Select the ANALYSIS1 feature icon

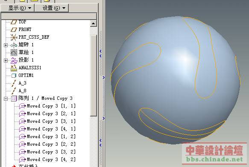tap(14, 68)
